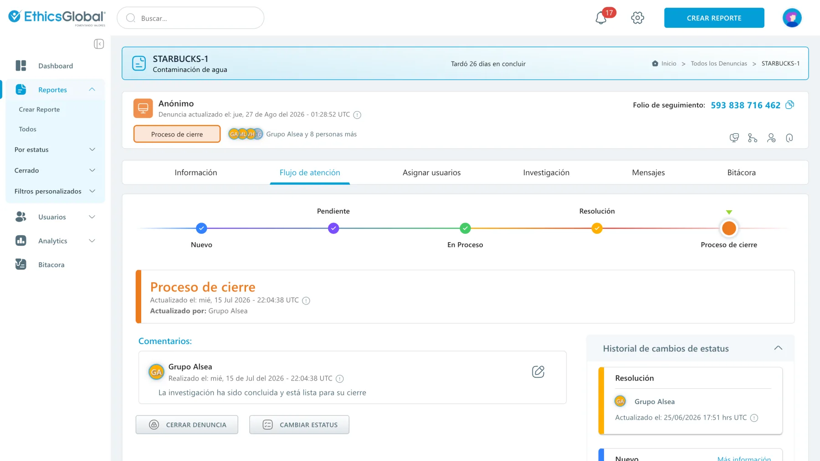Screen dimensions: 820x461
Task: Click the Bitacora checklist icon in sidebar
Action: click(21, 264)
